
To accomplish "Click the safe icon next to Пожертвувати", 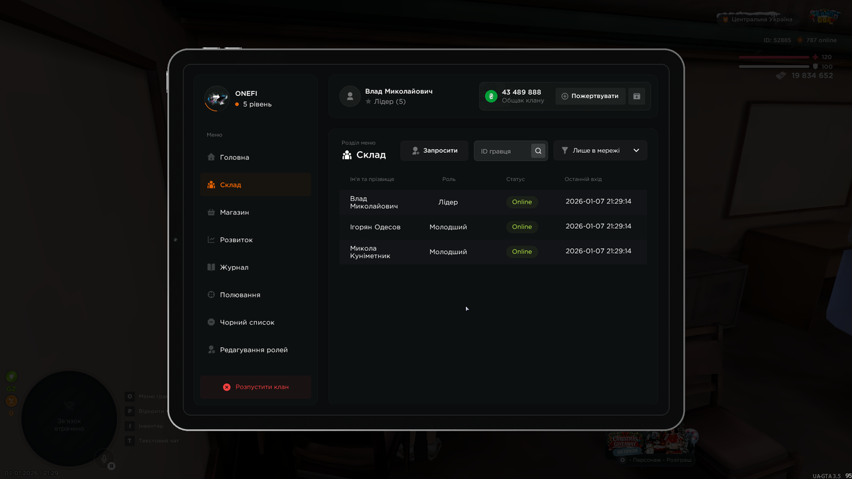I will tap(636, 96).
